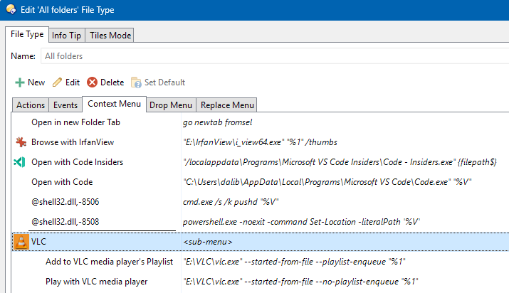Click the cmd.exe /s /k pushd command
Viewport: 509px width, 293px height.
pyautogui.click(x=231, y=202)
